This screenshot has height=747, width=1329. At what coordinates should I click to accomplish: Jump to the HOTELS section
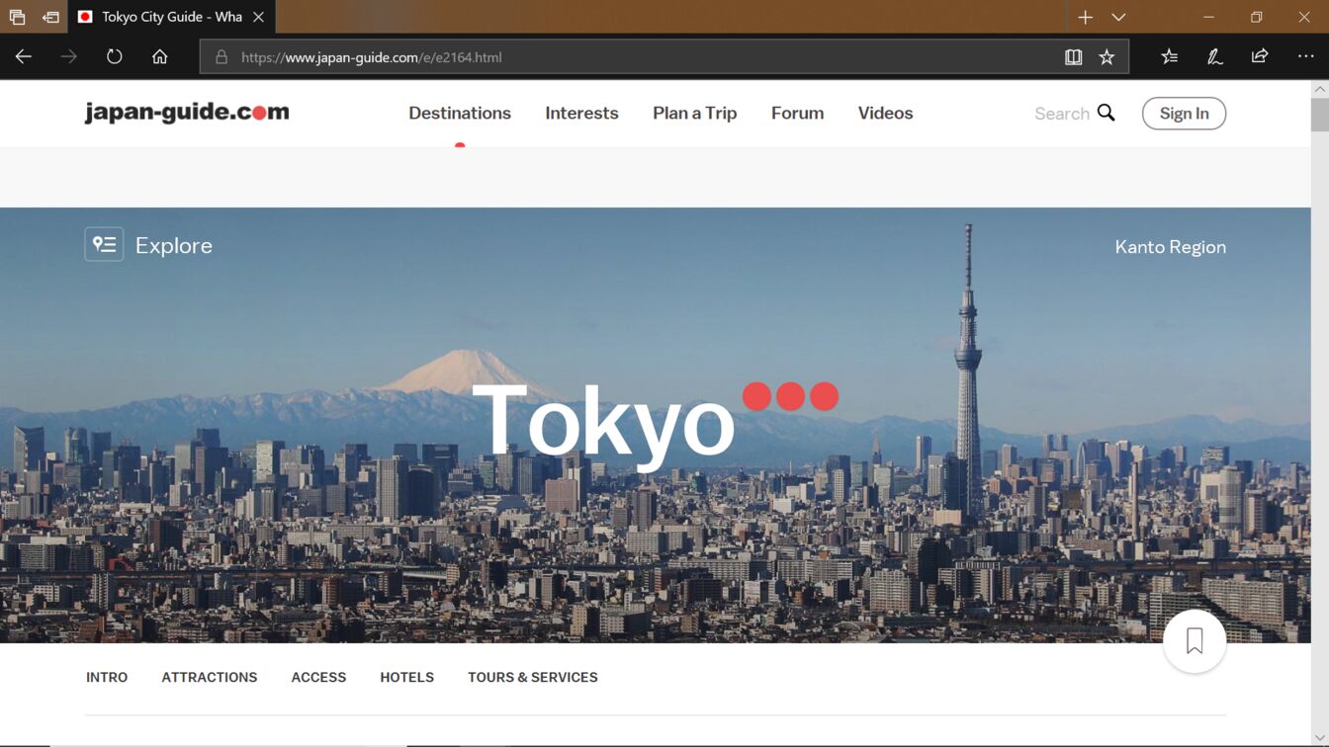pos(407,677)
